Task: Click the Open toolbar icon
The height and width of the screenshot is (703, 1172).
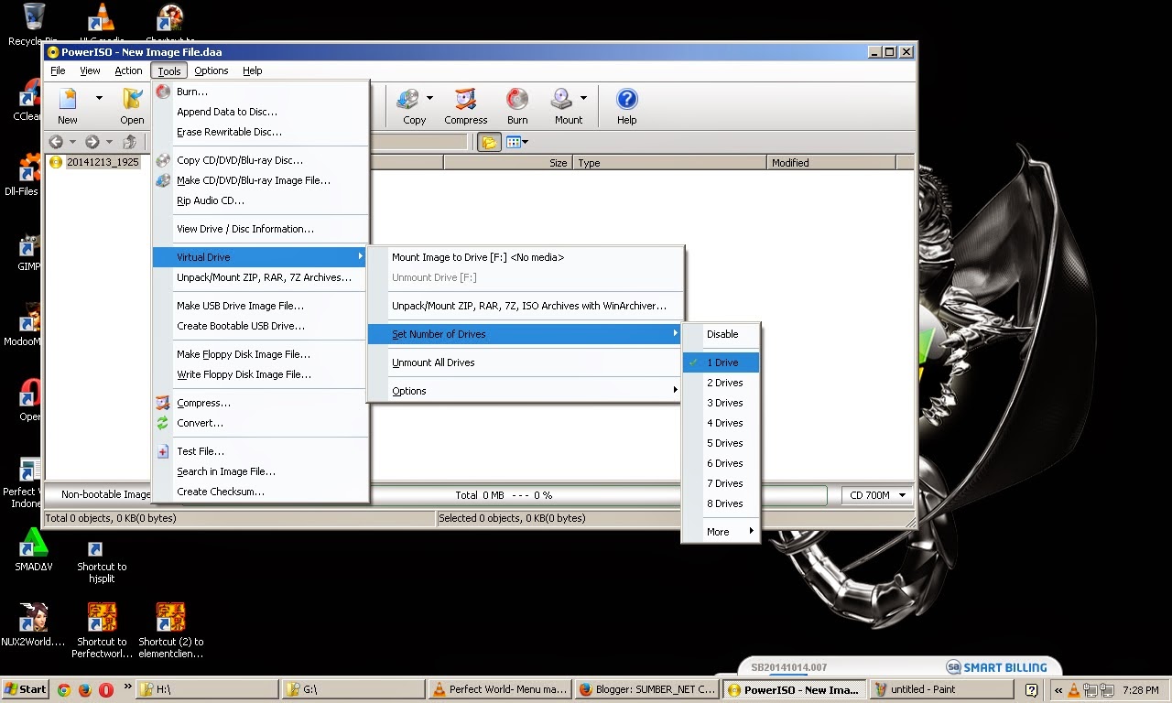Action: 132,106
